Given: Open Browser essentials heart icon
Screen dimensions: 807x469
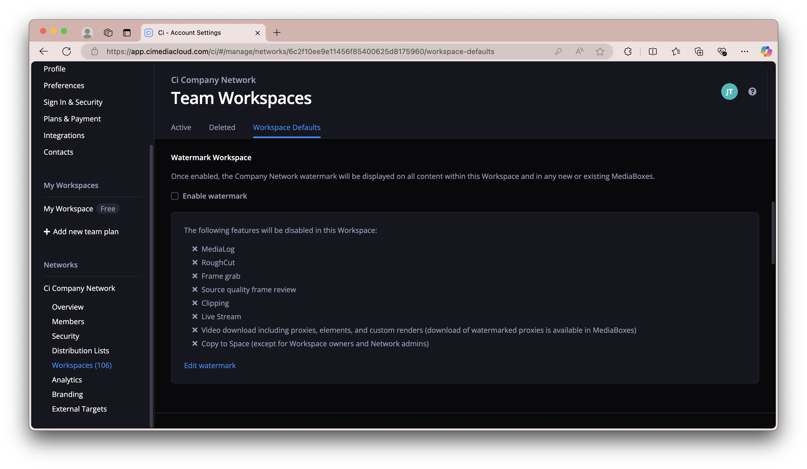Looking at the screenshot, I should (722, 51).
